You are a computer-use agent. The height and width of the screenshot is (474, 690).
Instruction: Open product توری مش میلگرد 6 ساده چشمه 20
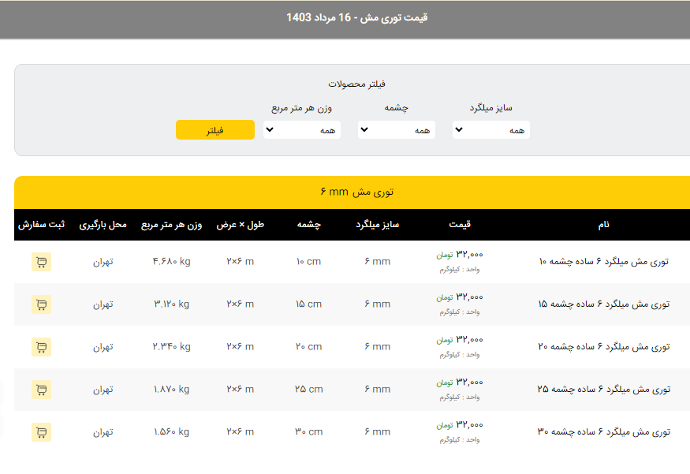point(604,347)
